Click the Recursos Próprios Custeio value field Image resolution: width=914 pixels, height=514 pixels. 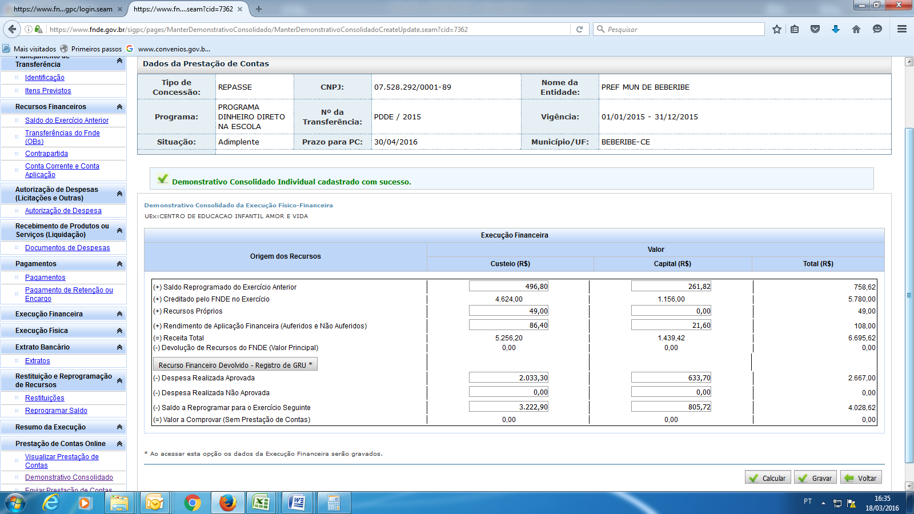(x=508, y=311)
